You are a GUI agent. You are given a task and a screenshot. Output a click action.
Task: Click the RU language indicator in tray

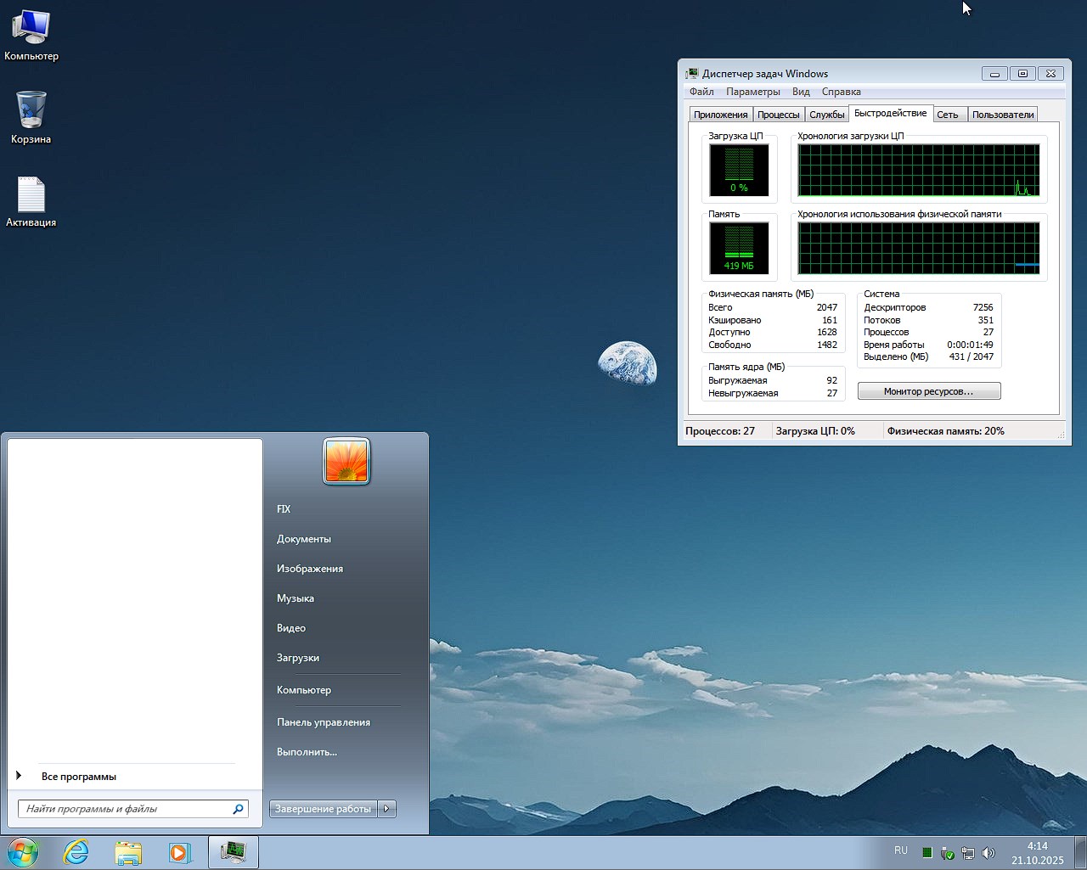pos(901,850)
